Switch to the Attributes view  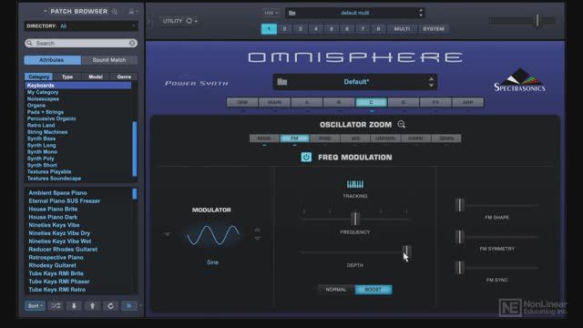click(x=52, y=60)
